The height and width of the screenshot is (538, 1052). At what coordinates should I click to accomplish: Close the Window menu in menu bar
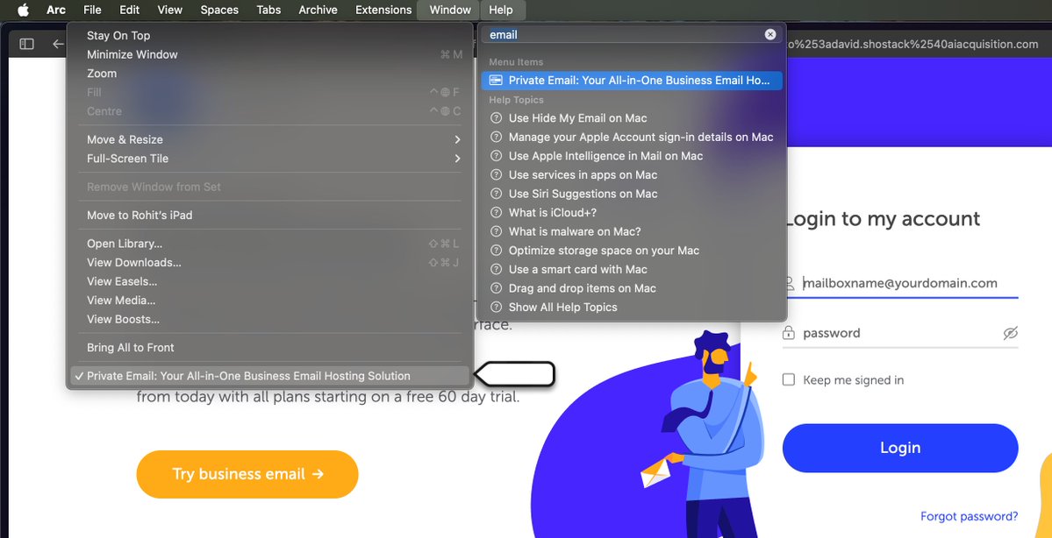(450, 10)
